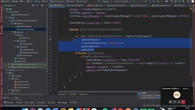The image size is (195, 110).
Task: Click the Attach Debugger to process icon
Action: 158,1
